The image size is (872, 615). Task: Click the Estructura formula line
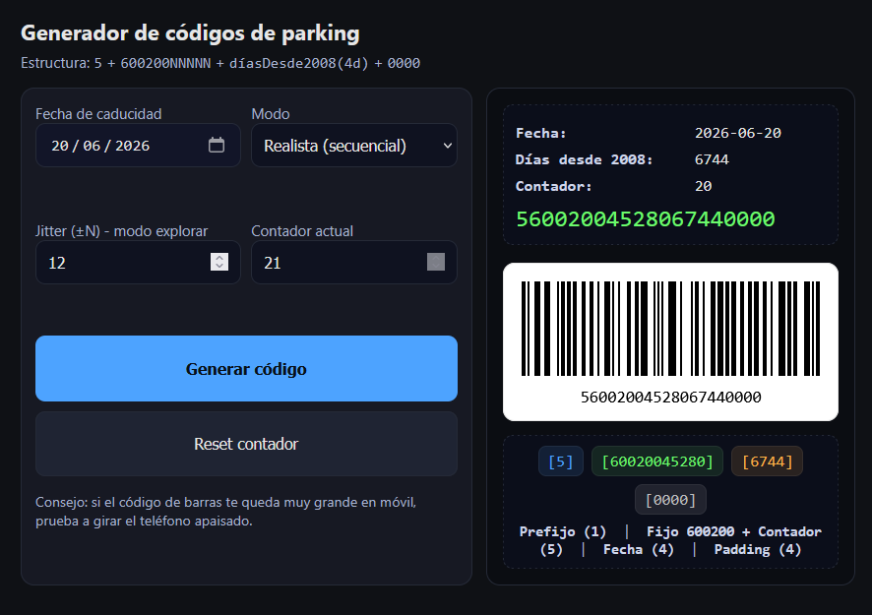click(220, 63)
